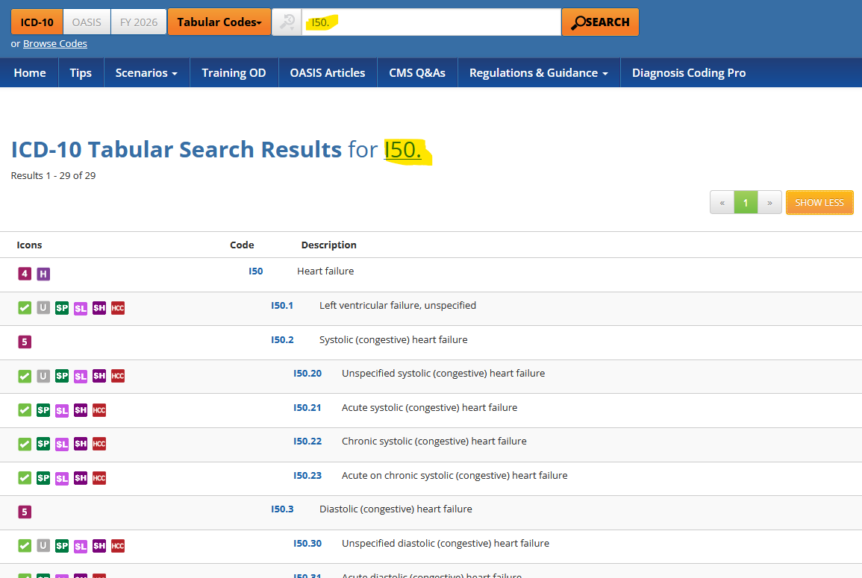Go to the OASIS Articles page
862x578 pixels.
pos(328,73)
